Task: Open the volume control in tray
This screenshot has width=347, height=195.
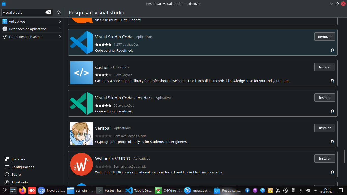Action: tap(308, 190)
